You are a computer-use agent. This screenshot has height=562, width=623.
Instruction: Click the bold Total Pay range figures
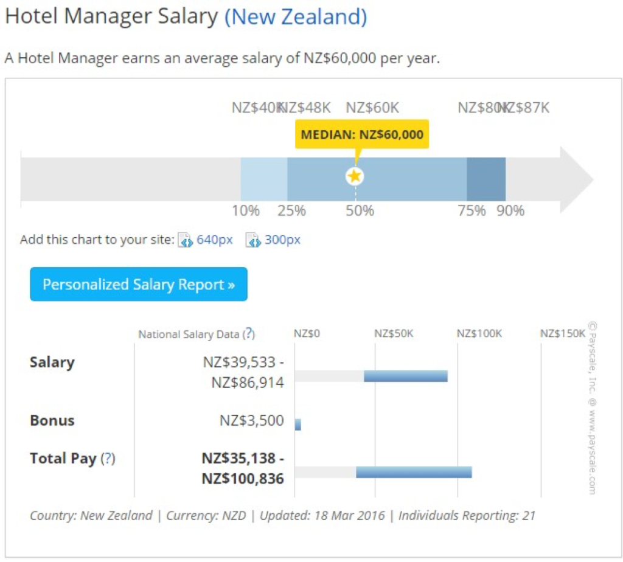(243, 468)
